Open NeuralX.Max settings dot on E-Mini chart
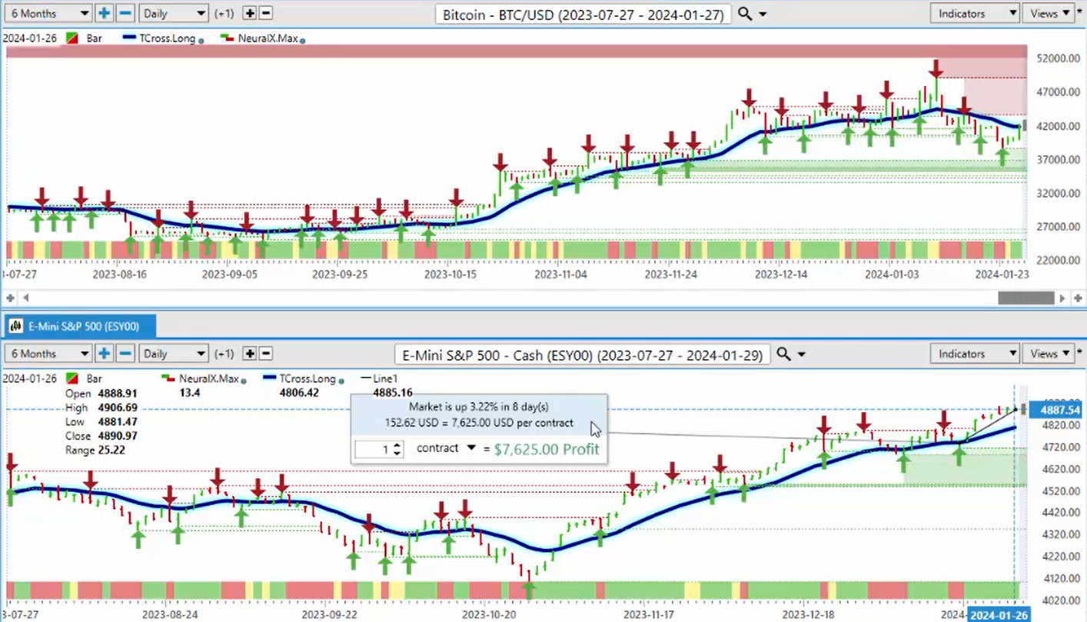Screen dimensions: 1087x622 tap(243, 380)
